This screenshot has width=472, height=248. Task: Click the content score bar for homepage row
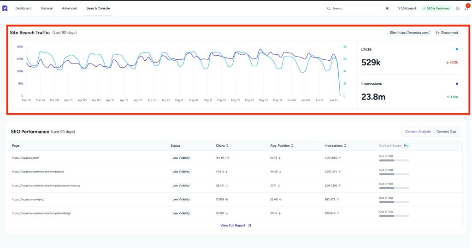point(394,161)
